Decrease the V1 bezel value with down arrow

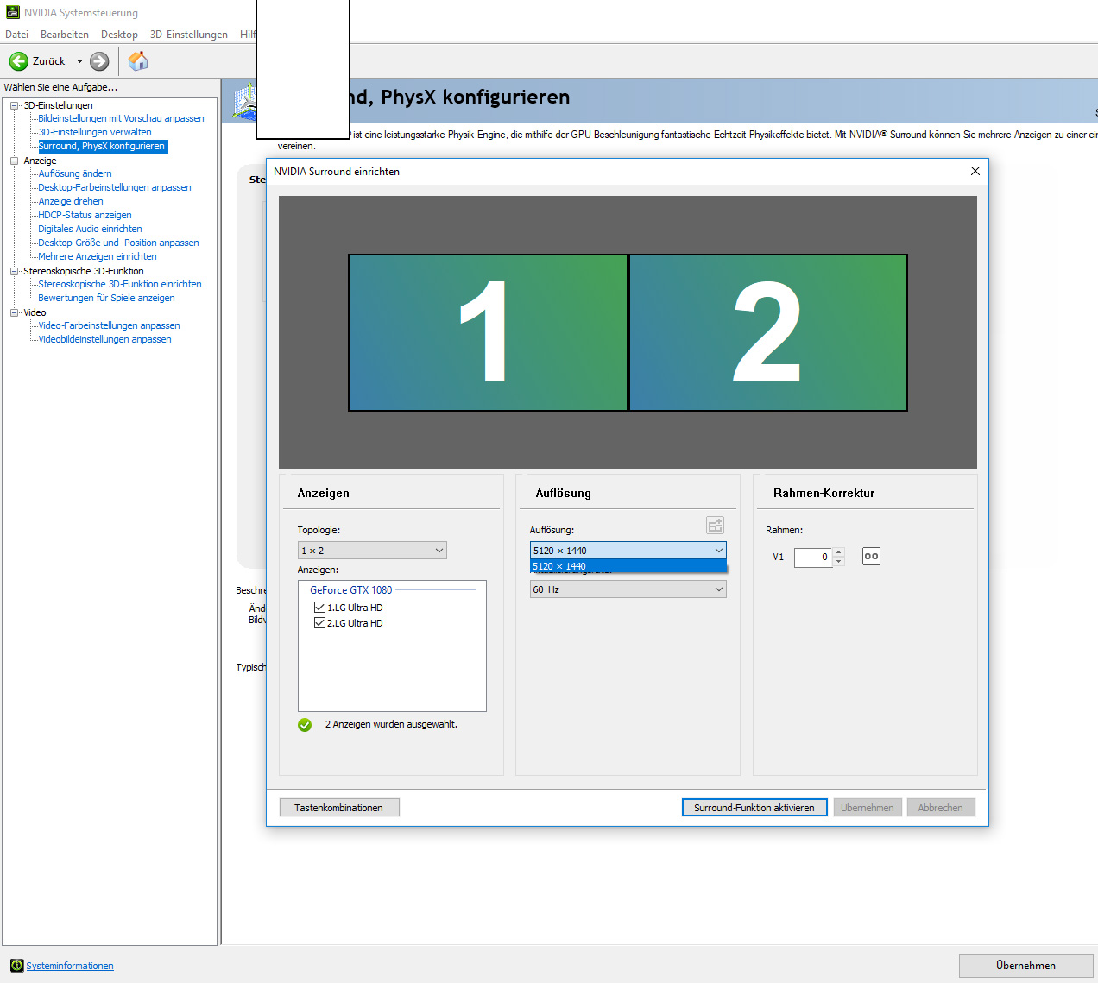(x=839, y=562)
